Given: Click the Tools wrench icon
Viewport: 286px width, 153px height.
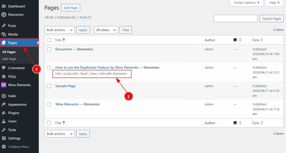Looking at the screenshot, I should tap(4, 130).
